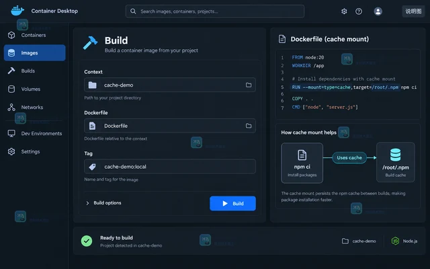Select Images in the sidebar

pos(34,52)
